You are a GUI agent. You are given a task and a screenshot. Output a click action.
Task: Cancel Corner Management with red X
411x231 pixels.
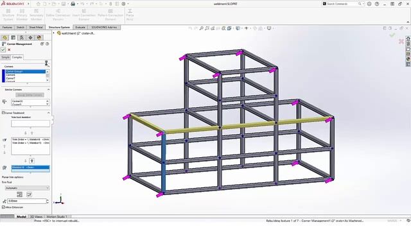[9, 50]
